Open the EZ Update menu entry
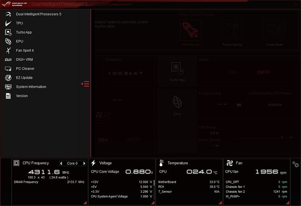This screenshot has height=206, width=301. pyautogui.click(x=24, y=78)
